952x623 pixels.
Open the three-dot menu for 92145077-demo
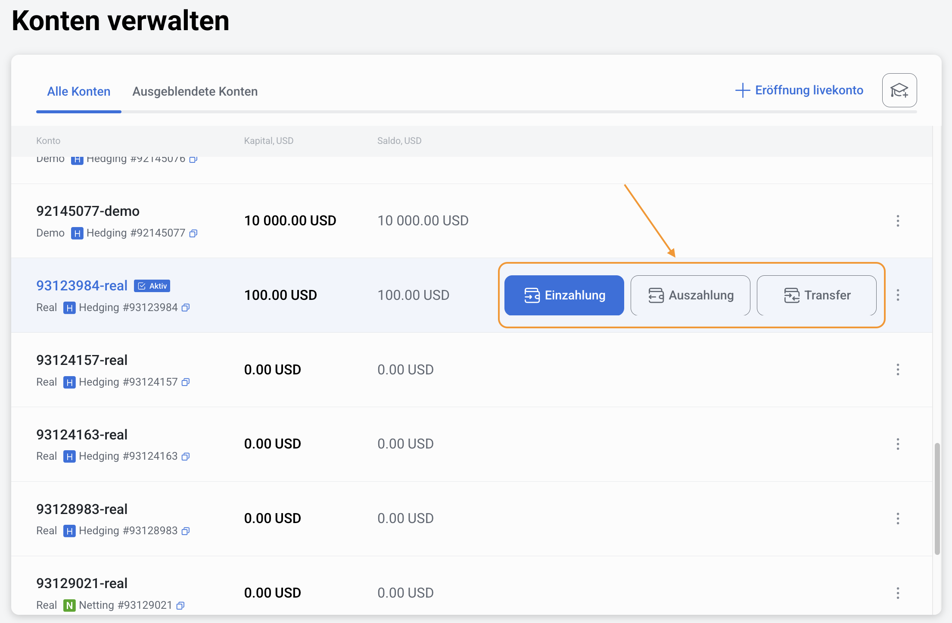click(x=898, y=221)
